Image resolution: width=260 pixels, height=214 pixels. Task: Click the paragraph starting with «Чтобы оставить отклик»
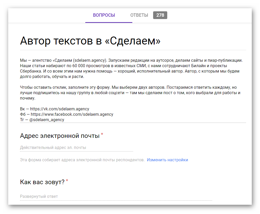(130, 93)
